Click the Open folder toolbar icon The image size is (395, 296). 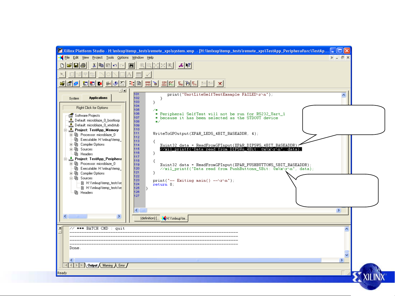click(69, 65)
